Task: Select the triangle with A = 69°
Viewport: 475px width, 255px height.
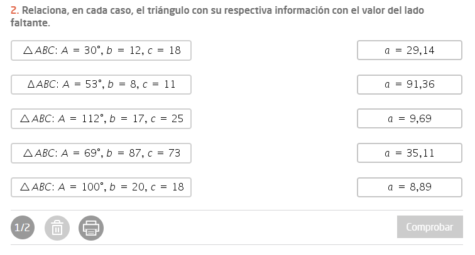Action: pos(101,153)
